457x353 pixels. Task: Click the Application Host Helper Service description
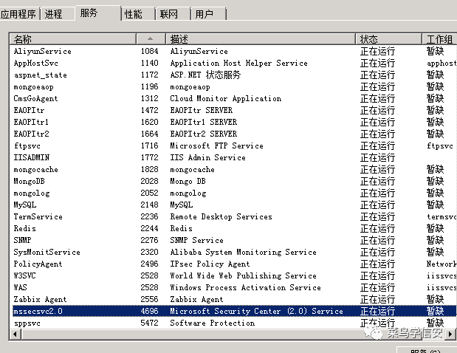pos(238,63)
